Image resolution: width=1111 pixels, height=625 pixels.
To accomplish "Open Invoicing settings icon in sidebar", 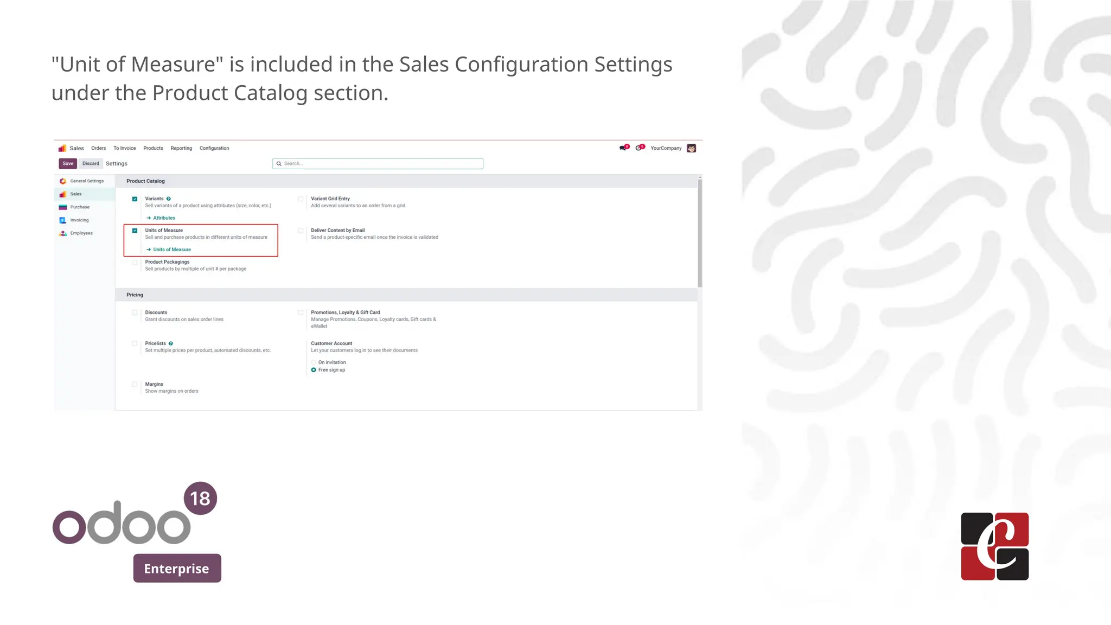I will (x=63, y=220).
